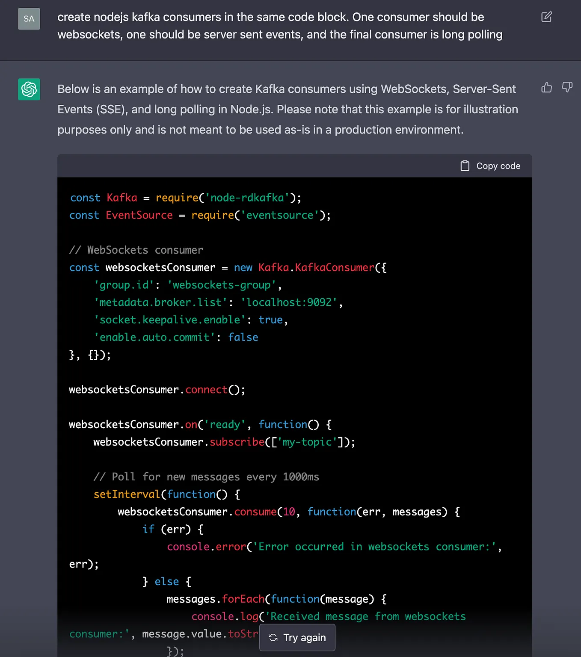581x657 pixels.
Task: Click the 'group.id': 'websockets-group' line
Action: 188,285
